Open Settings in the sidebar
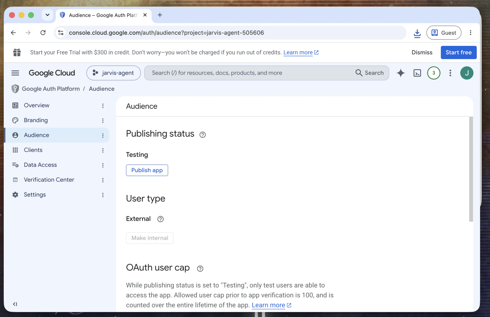 (35, 195)
